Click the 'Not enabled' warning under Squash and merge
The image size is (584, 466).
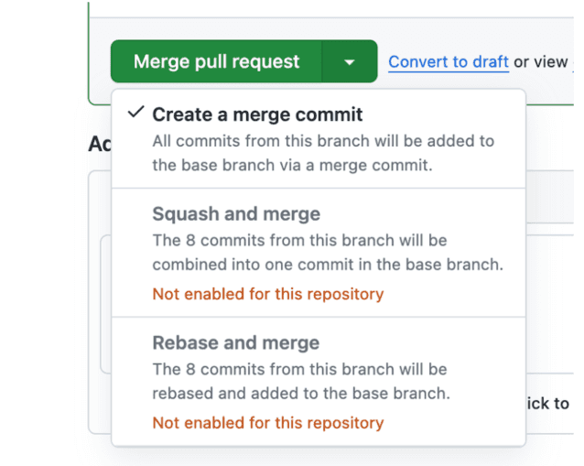267,294
